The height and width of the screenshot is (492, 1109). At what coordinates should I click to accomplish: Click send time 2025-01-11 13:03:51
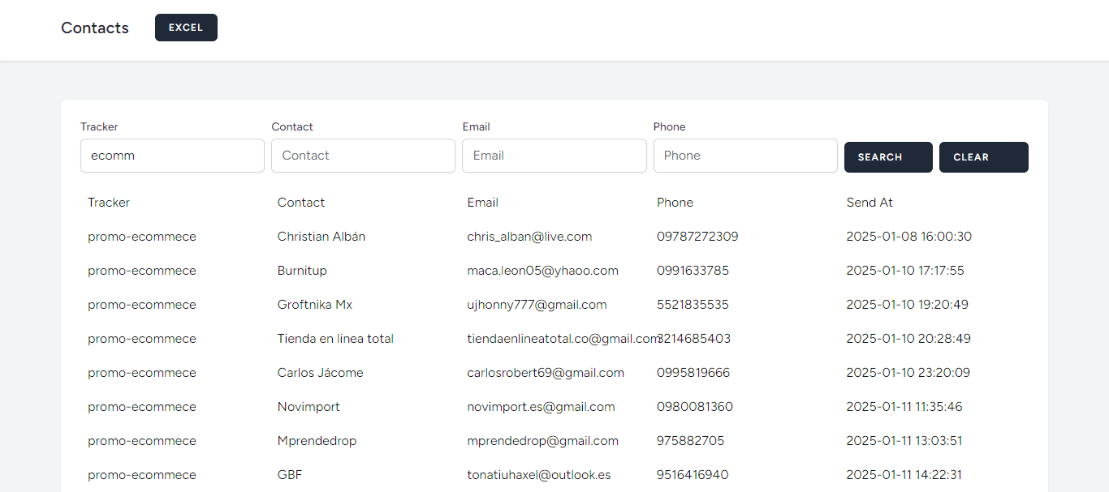coord(904,441)
